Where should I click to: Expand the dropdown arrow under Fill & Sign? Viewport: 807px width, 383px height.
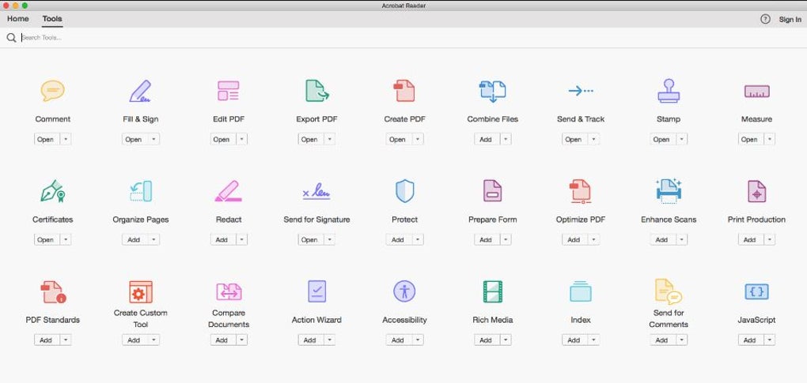[154, 139]
